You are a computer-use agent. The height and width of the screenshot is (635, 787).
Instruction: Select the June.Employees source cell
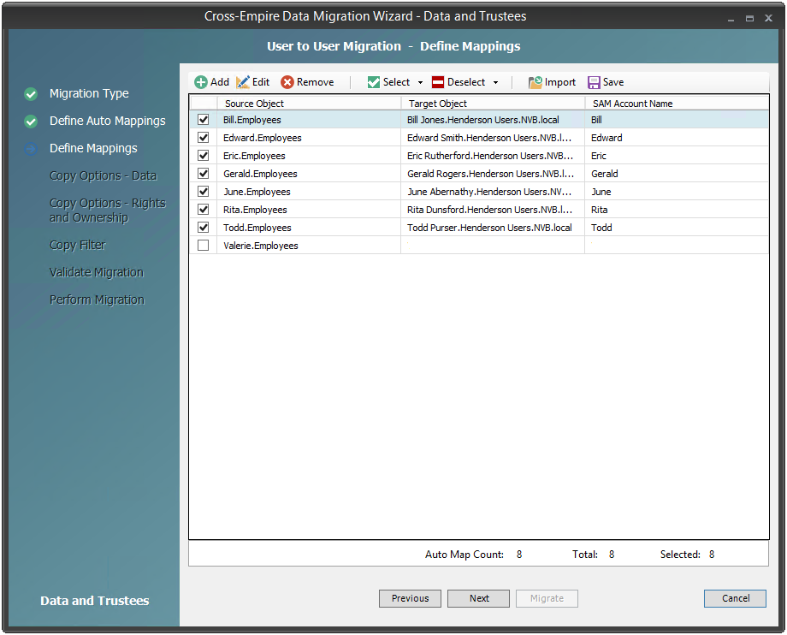pyautogui.click(x=309, y=192)
